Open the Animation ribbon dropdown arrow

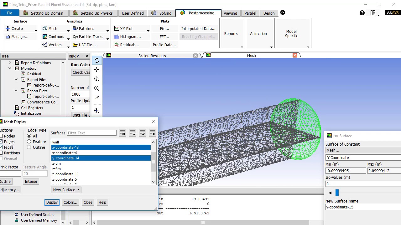(x=271, y=47)
